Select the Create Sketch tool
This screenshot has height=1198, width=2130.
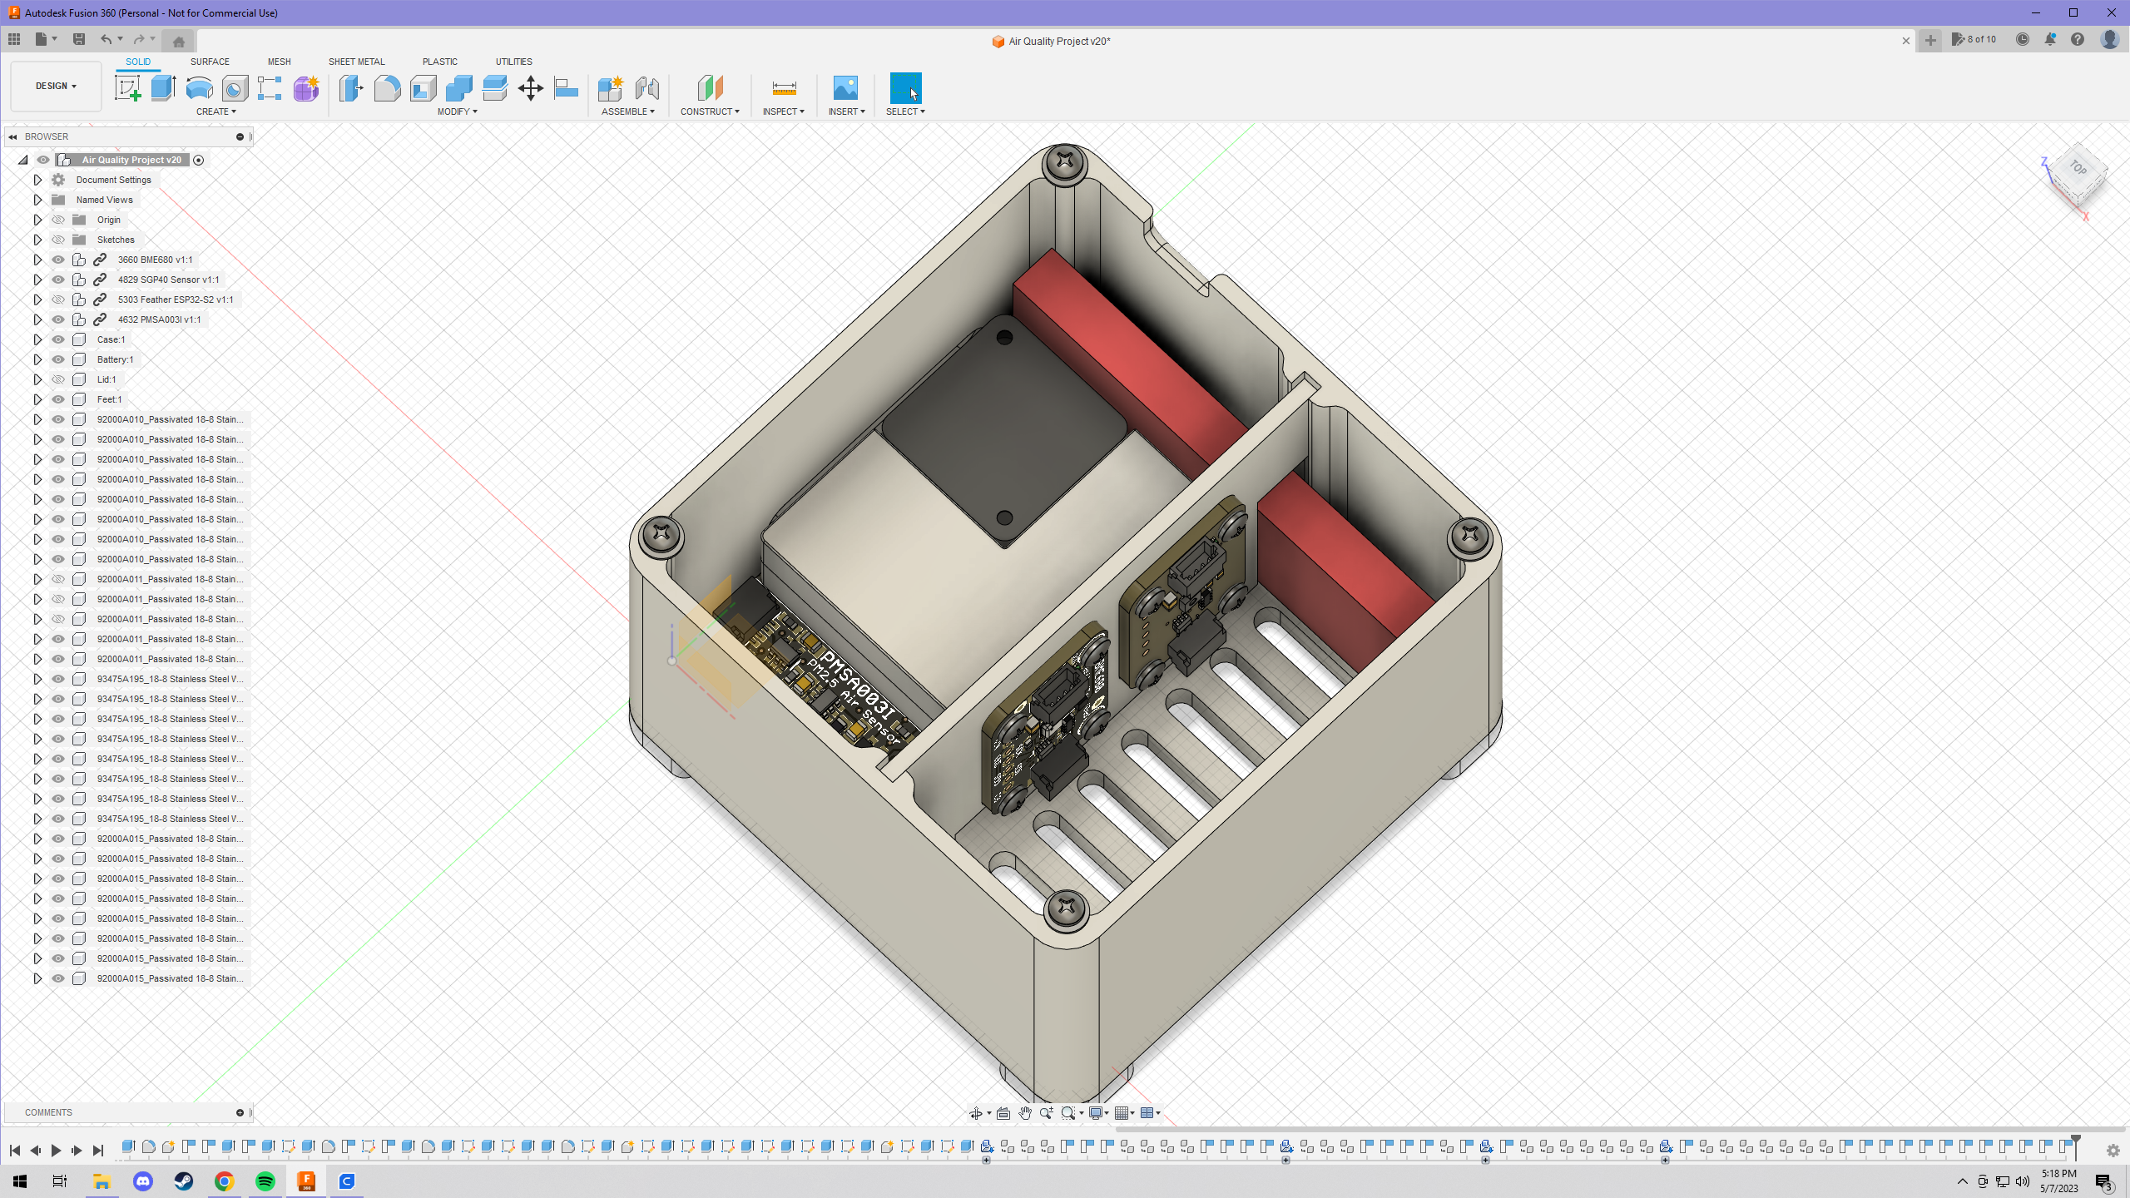click(127, 88)
